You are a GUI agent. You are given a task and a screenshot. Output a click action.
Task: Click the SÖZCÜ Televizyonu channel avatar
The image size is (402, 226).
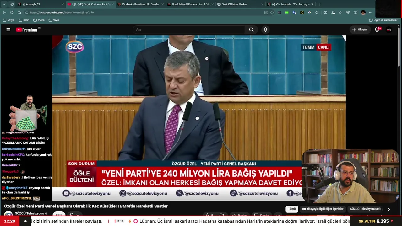[x=8, y=214]
